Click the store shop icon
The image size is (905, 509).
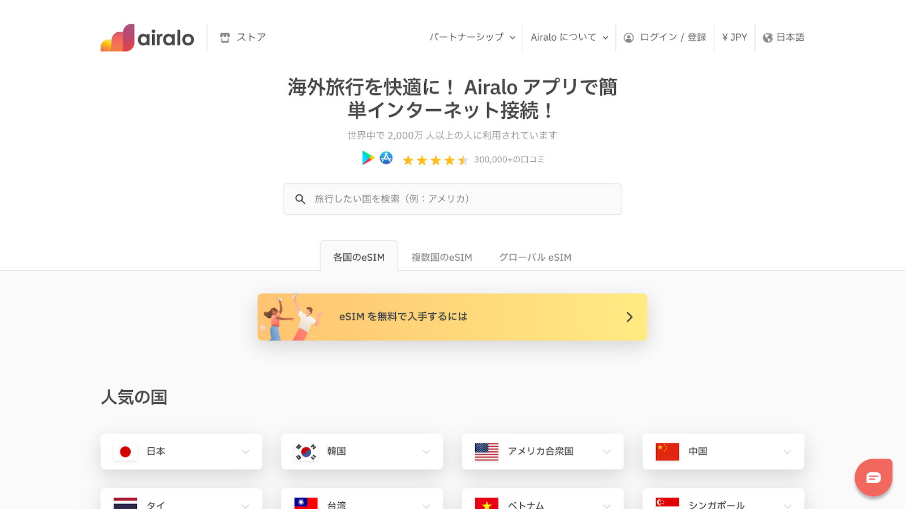click(x=225, y=37)
